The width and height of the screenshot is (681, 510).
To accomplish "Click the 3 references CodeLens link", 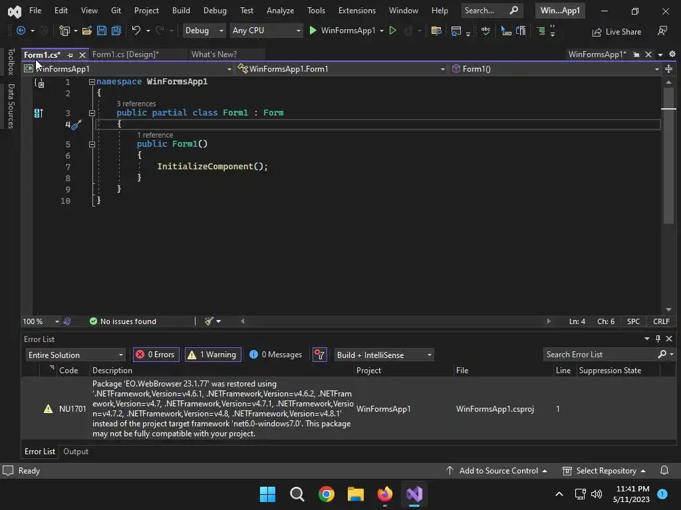I will [x=136, y=104].
